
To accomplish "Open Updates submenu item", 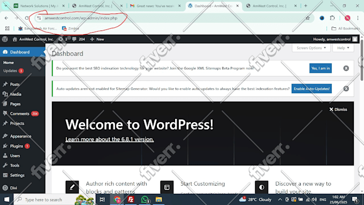I will click(x=13, y=71).
